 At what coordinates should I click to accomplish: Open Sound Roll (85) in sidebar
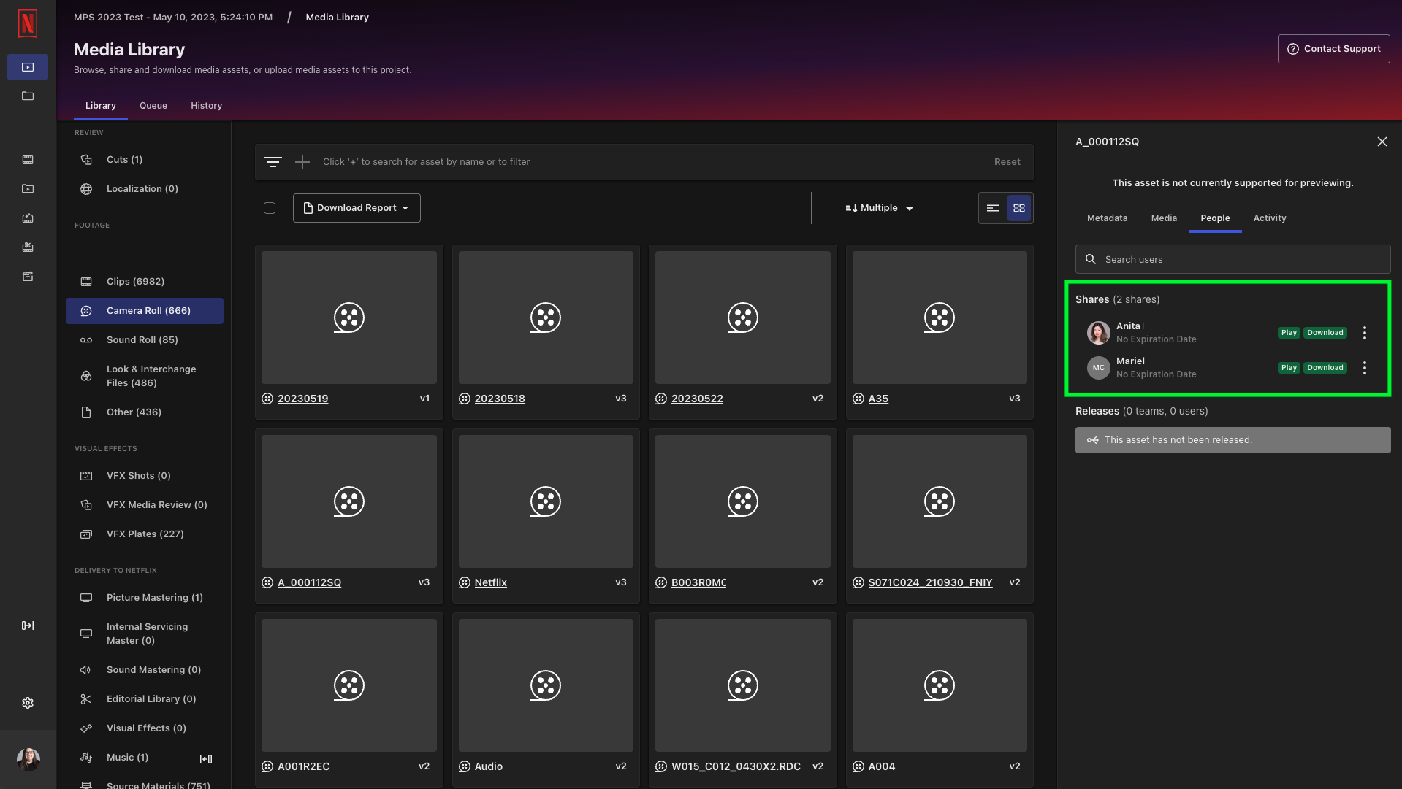(x=145, y=339)
